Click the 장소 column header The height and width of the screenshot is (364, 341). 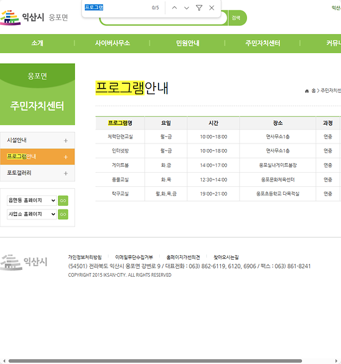click(278, 123)
